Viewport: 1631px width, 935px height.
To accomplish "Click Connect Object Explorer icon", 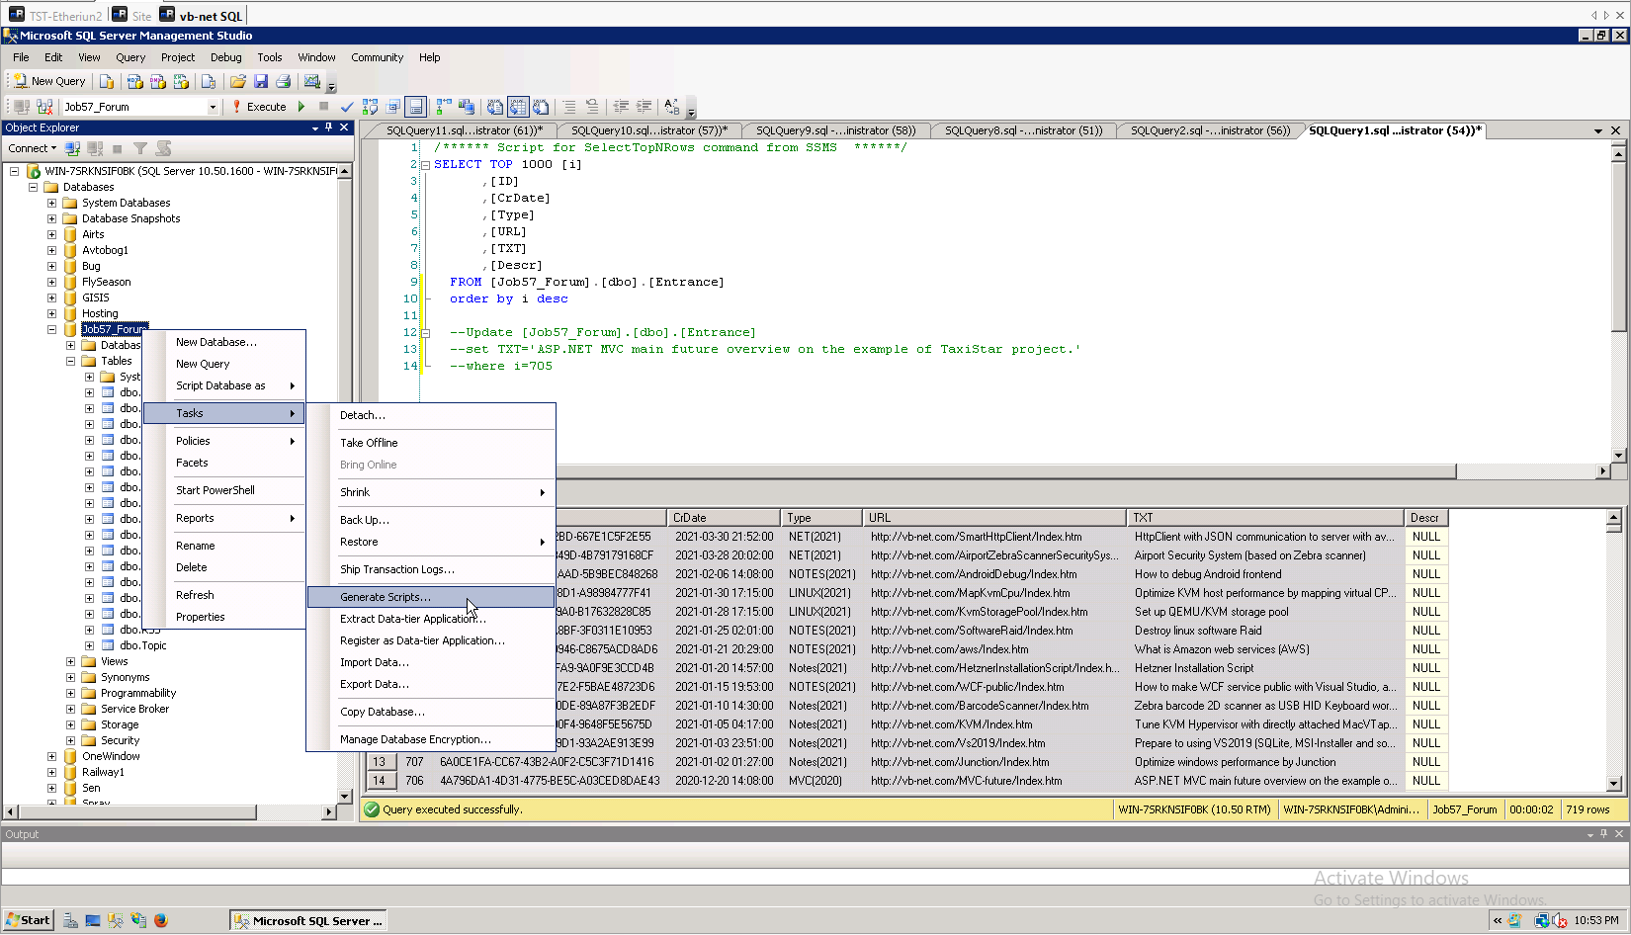I will [72, 148].
